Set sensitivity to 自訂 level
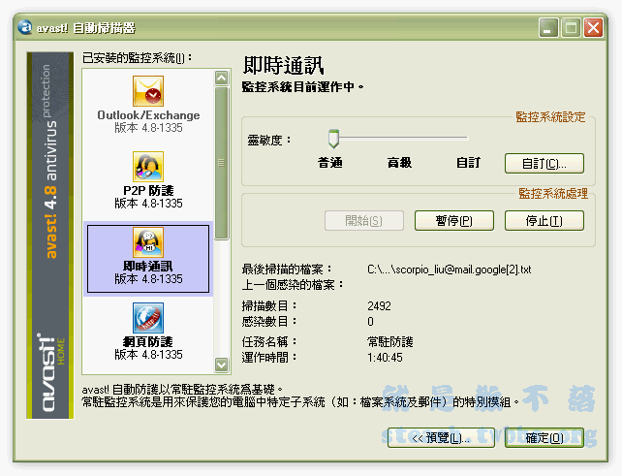Screen dimensions: 622x476 468,162
